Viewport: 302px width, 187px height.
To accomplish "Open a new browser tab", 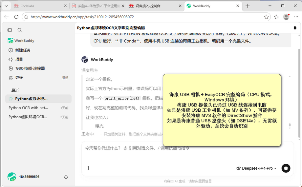I will 248,6.
